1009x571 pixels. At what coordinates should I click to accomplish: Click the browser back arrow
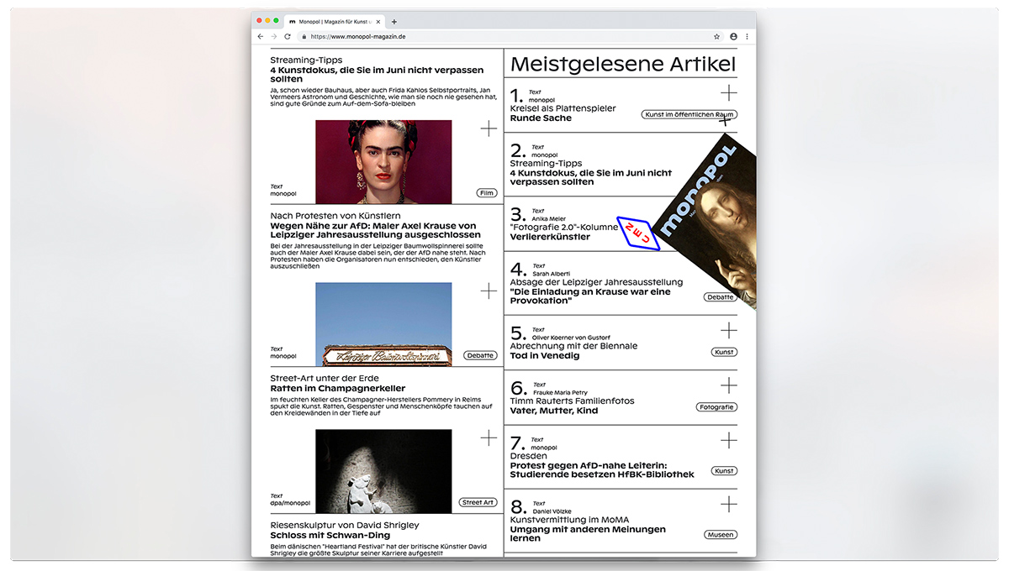click(x=261, y=37)
